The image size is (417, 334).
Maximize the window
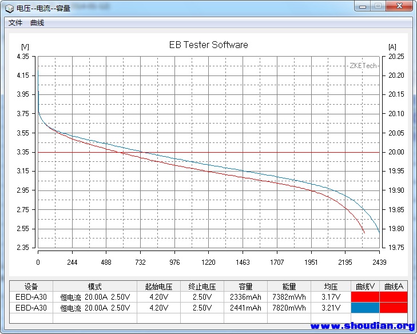[x=378, y=6]
